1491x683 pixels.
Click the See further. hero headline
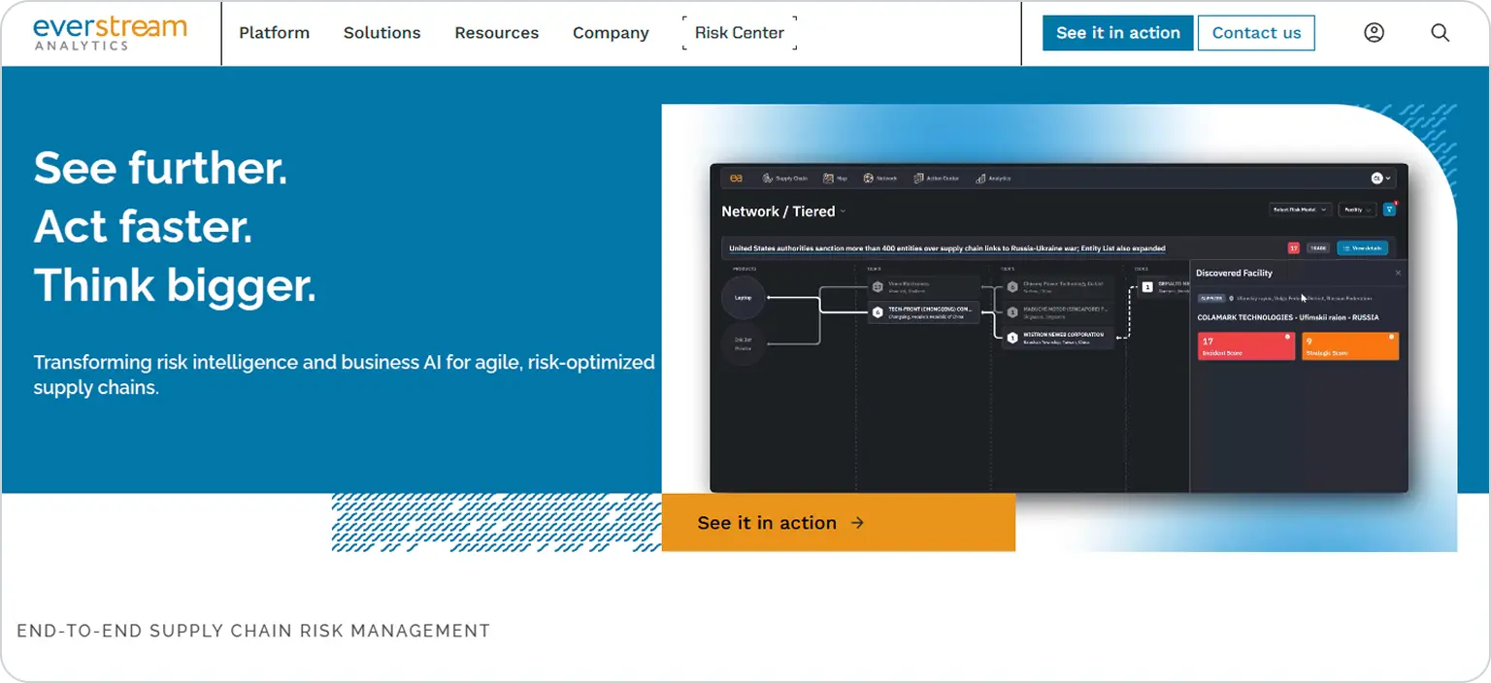tap(161, 168)
